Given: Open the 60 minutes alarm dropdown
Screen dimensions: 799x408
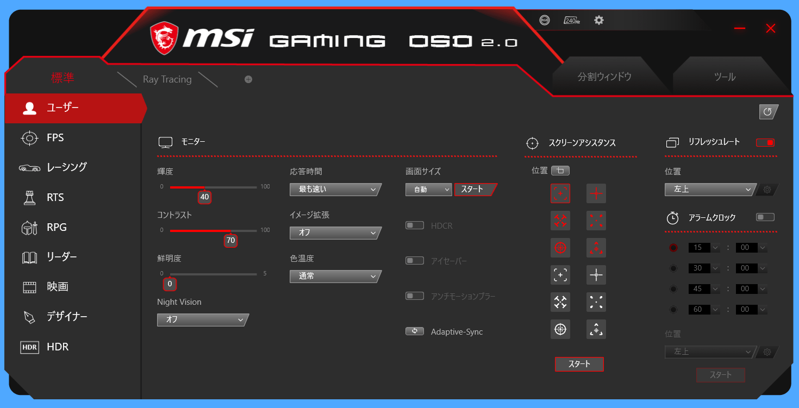Looking at the screenshot, I should tap(704, 310).
